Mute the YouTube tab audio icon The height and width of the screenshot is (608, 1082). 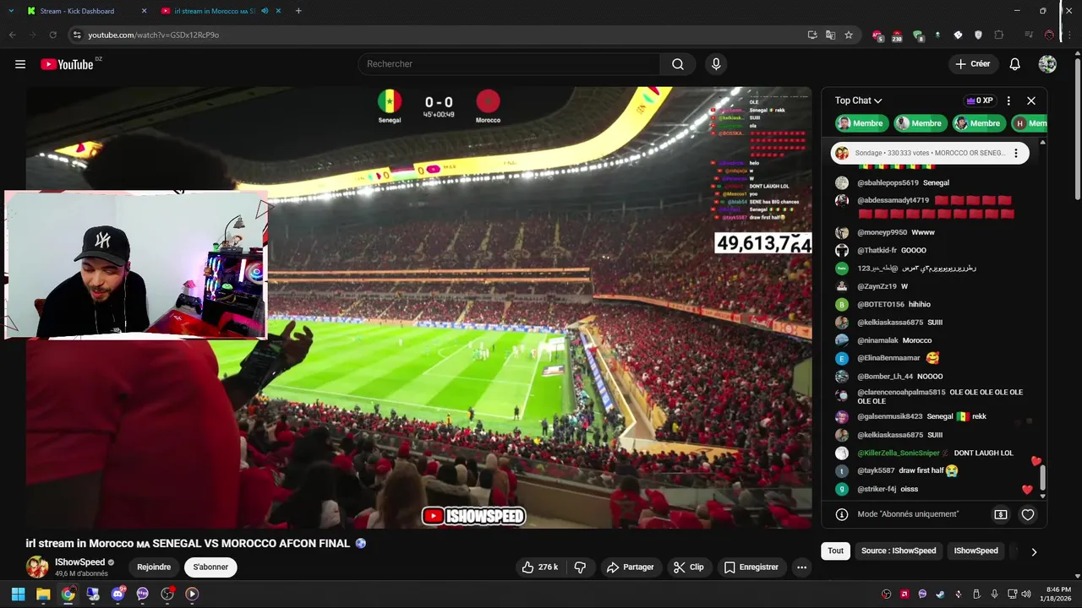pyautogui.click(x=265, y=11)
